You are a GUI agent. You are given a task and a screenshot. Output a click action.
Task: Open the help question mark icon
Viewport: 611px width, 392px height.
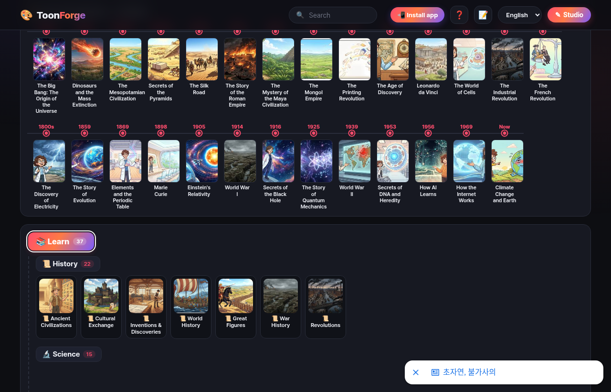pyautogui.click(x=459, y=15)
